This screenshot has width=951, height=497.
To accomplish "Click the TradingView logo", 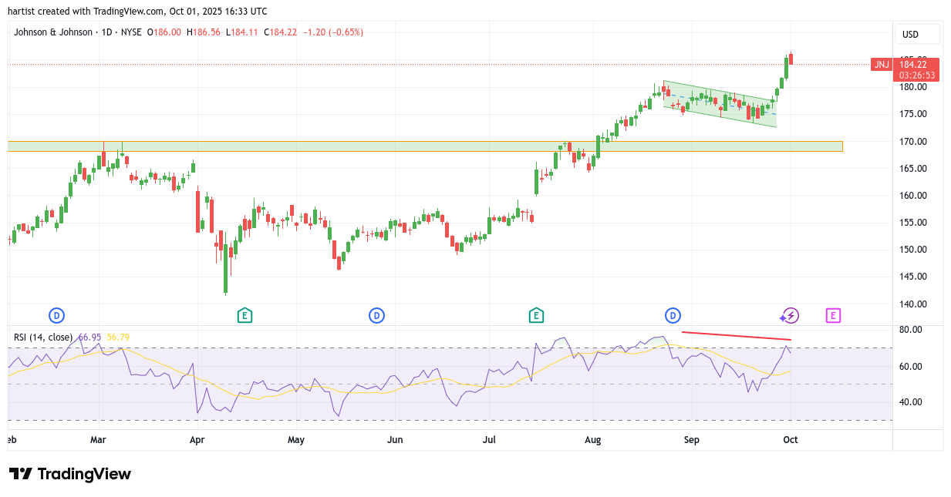I will [x=70, y=474].
